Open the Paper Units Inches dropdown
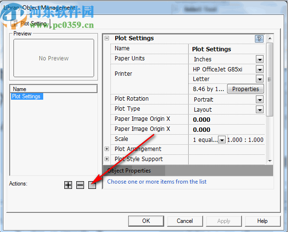This screenshot has width=289, height=232. tap(260, 59)
